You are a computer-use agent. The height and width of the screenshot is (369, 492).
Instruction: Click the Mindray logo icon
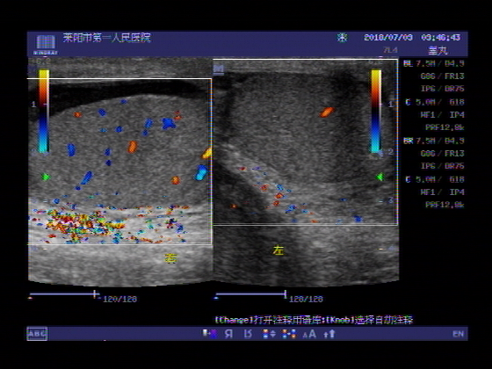click(x=46, y=44)
